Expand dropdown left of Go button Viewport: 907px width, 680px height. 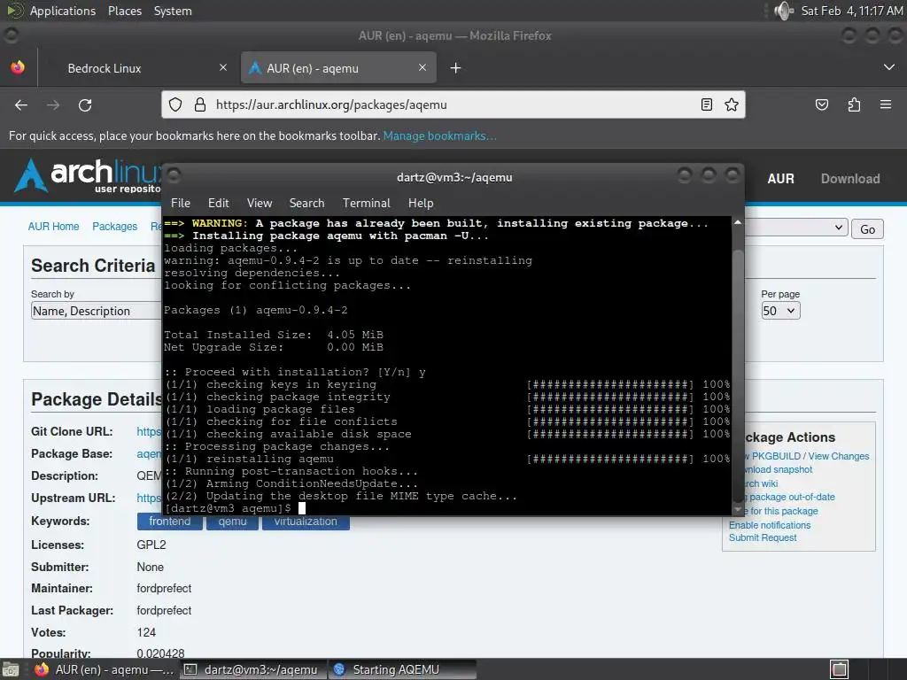click(x=796, y=228)
